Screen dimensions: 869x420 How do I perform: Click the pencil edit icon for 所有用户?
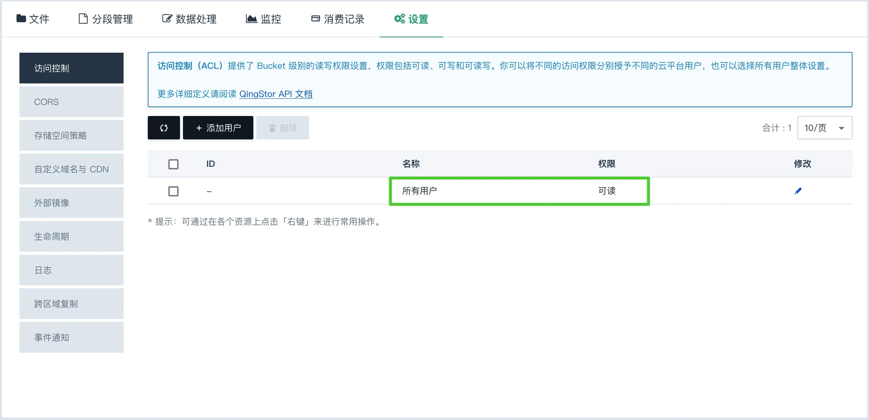point(798,191)
